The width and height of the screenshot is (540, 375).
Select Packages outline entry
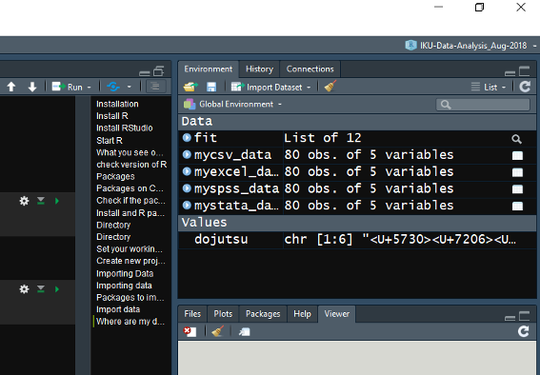115,176
